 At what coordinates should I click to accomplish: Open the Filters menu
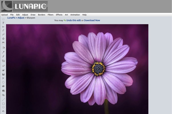point(50,15)
